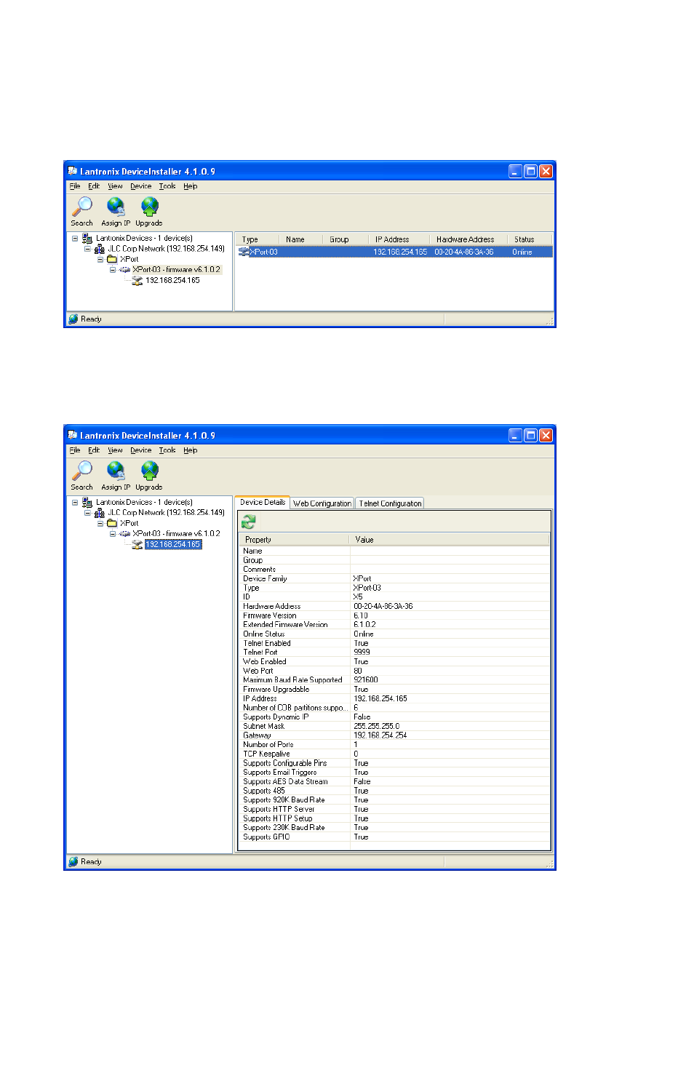Select Gateway property row

394,735
